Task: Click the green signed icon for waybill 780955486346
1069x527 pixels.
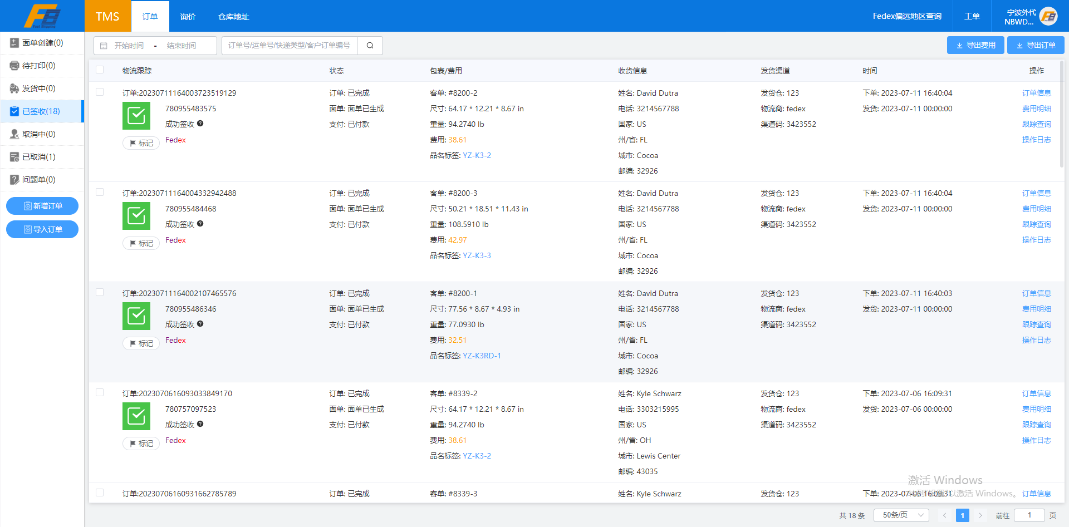Action: (136, 316)
